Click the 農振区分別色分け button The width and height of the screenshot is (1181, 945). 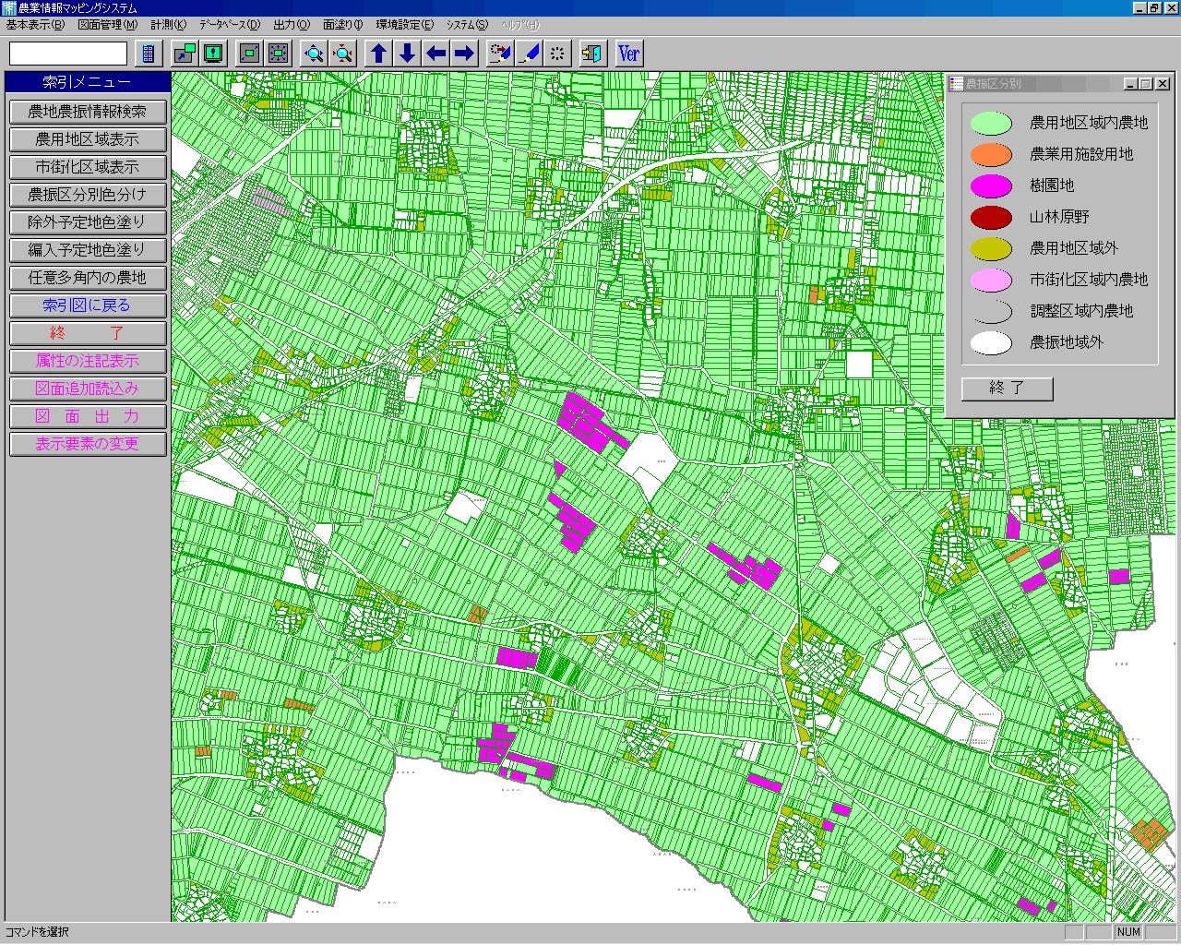pyautogui.click(x=88, y=195)
